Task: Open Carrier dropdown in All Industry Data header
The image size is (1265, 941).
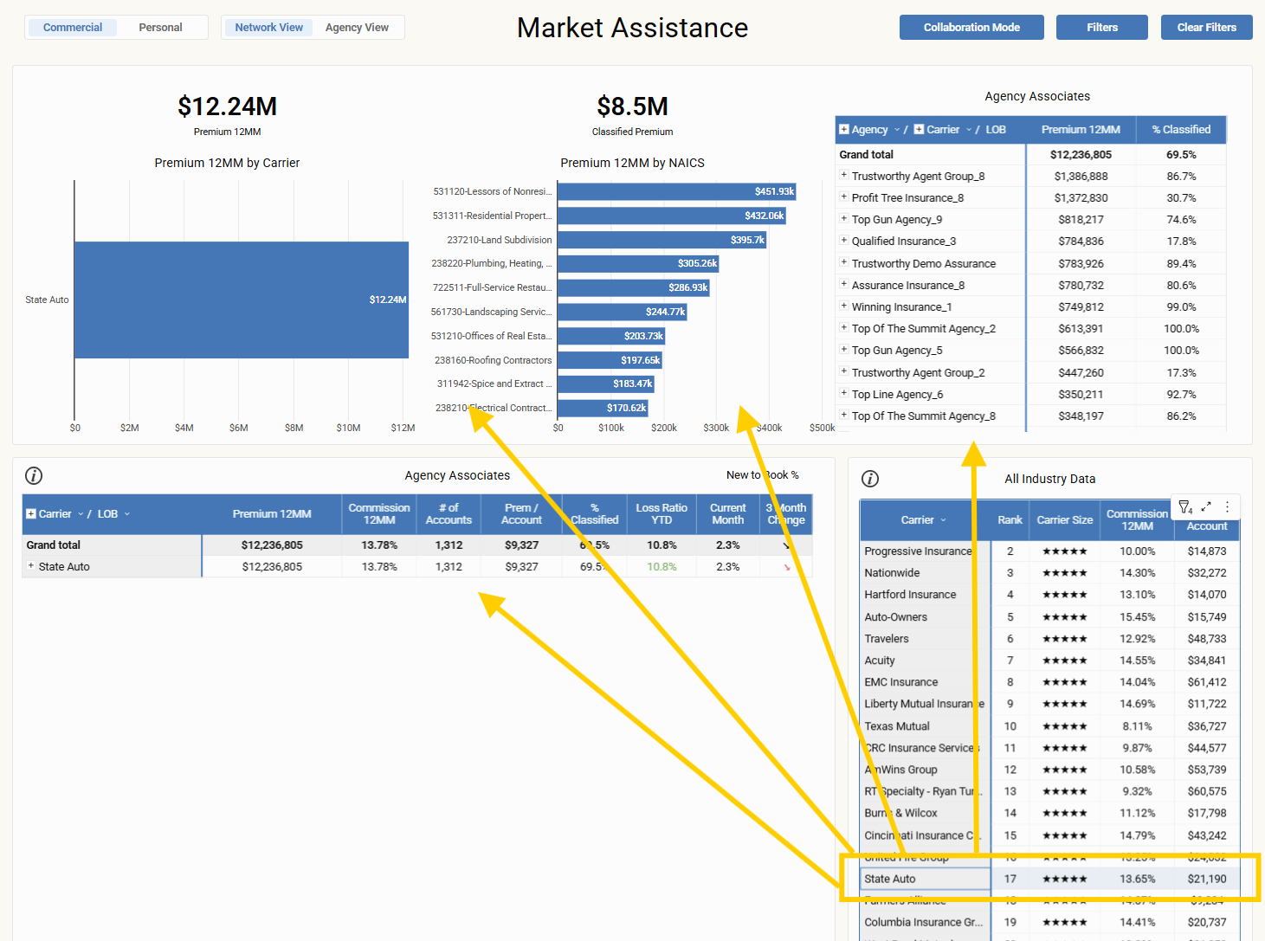Action: point(943,520)
